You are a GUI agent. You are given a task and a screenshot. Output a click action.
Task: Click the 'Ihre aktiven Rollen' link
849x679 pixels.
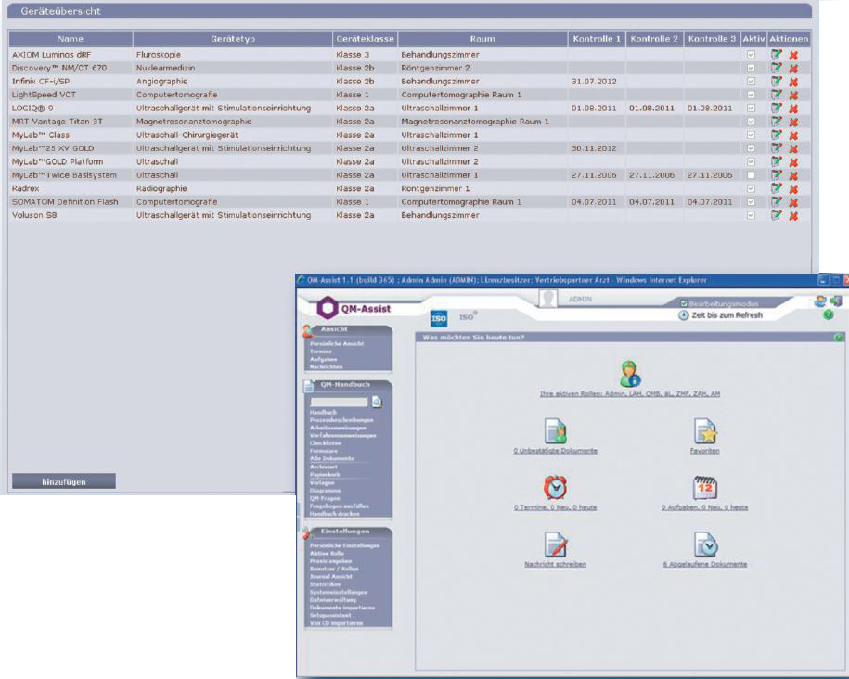coord(630,393)
